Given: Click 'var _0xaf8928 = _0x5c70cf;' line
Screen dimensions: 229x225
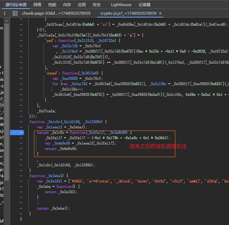Looking at the screenshot, I should tap(77, 79).
